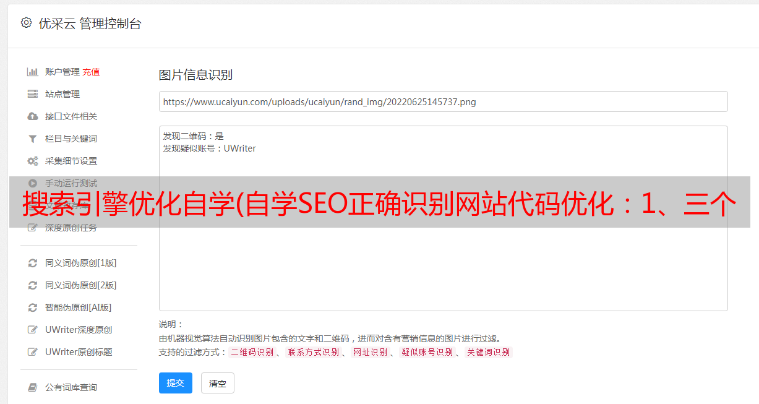Open 手动运行测试 menu item
Screen dimensions: 759x404
pyautogui.click(x=71, y=183)
